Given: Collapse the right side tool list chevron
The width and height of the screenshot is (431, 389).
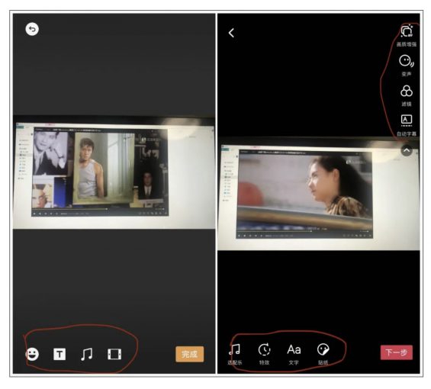Looking at the screenshot, I should [407, 150].
